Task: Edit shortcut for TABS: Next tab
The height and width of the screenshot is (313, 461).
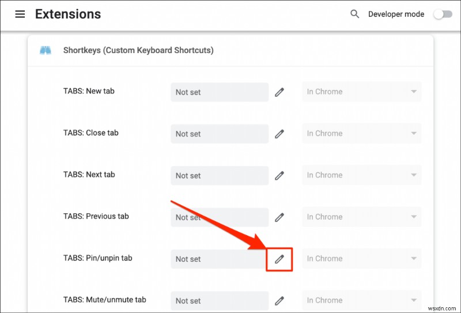Action: [x=279, y=175]
